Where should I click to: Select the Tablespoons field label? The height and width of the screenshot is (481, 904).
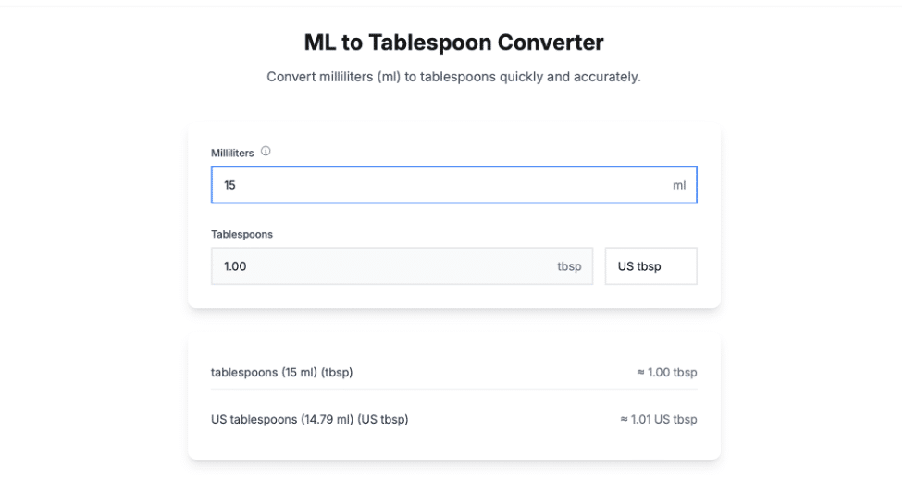tap(241, 234)
